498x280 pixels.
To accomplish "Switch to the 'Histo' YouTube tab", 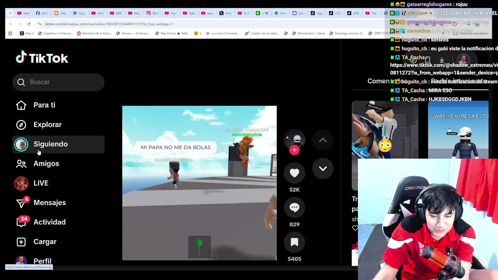I will [24, 13].
